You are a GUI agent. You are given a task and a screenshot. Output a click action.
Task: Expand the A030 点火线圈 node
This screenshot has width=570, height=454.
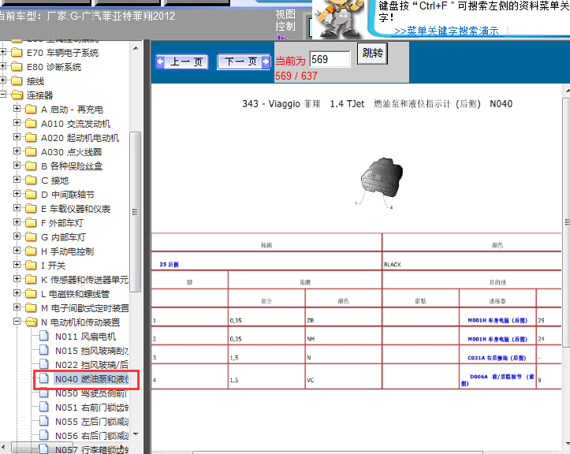pos(17,151)
